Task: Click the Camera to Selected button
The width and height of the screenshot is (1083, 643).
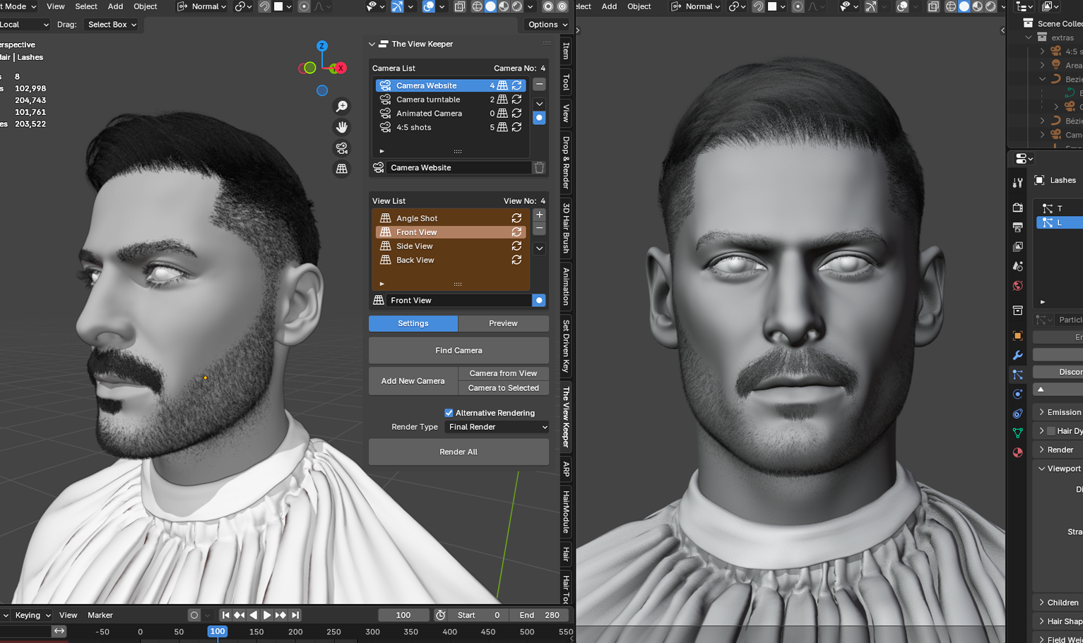Action: point(503,387)
